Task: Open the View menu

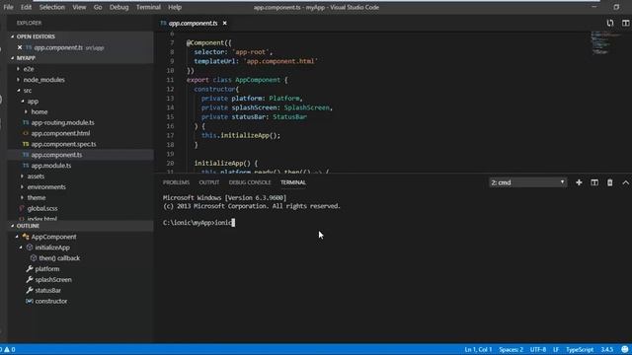Action: click(x=79, y=7)
